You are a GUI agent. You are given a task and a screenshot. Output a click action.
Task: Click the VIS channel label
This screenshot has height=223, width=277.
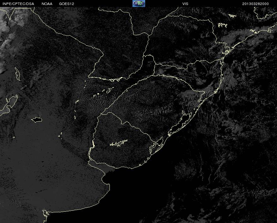185,4
